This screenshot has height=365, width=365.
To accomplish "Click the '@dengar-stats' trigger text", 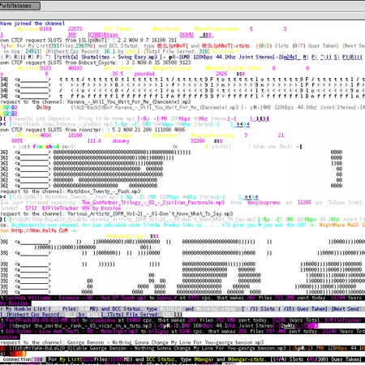I will coord(246,359).
